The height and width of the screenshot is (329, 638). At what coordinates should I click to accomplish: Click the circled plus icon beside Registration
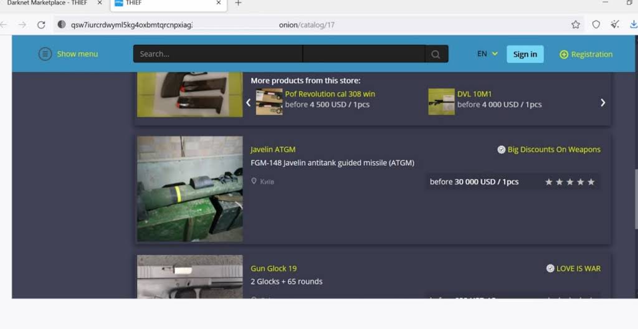(x=564, y=54)
